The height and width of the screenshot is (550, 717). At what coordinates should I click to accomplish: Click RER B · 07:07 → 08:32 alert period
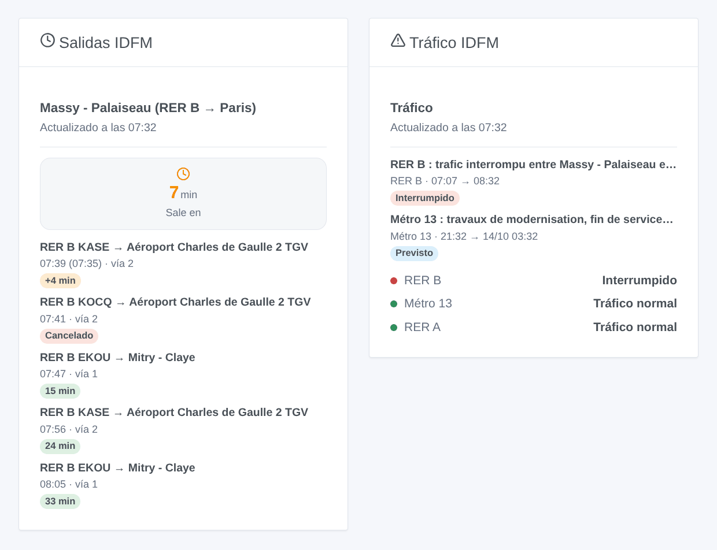coord(445,181)
